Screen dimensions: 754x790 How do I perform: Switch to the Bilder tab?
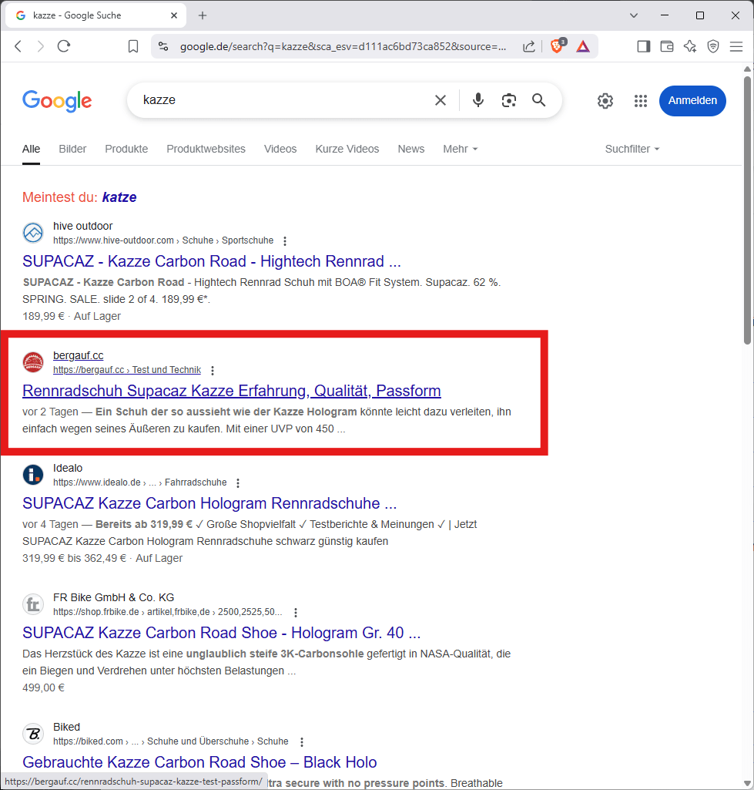[72, 149]
